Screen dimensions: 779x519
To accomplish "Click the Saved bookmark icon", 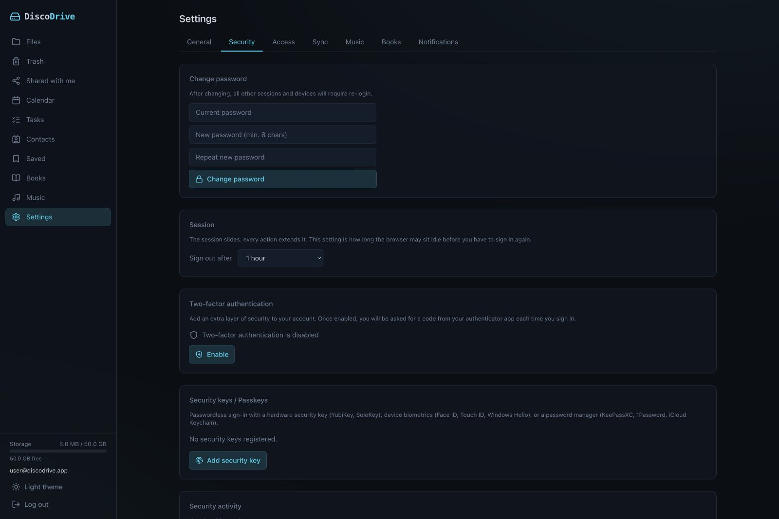I will pyautogui.click(x=16, y=159).
